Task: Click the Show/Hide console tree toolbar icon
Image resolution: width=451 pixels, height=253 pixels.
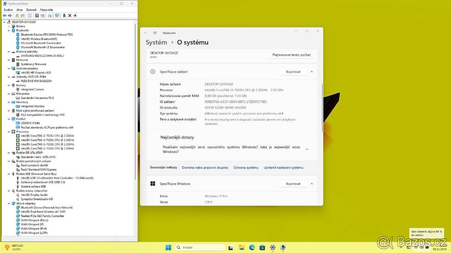Action: (x=23, y=15)
